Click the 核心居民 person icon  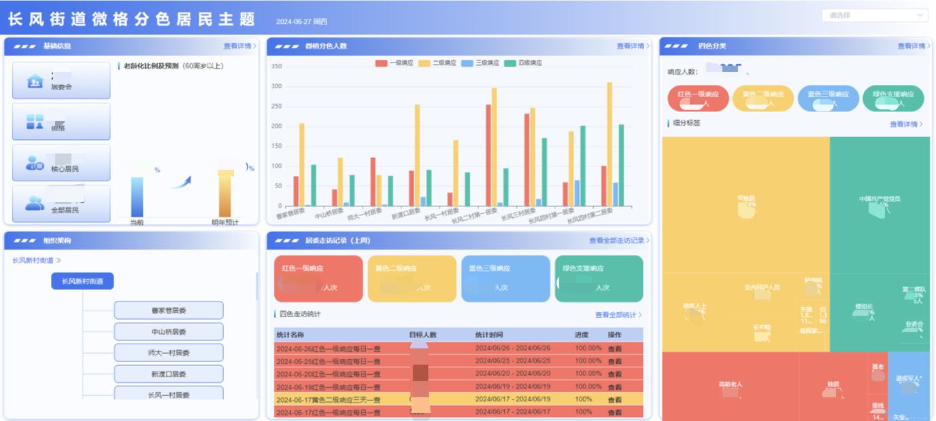(35, 163)
